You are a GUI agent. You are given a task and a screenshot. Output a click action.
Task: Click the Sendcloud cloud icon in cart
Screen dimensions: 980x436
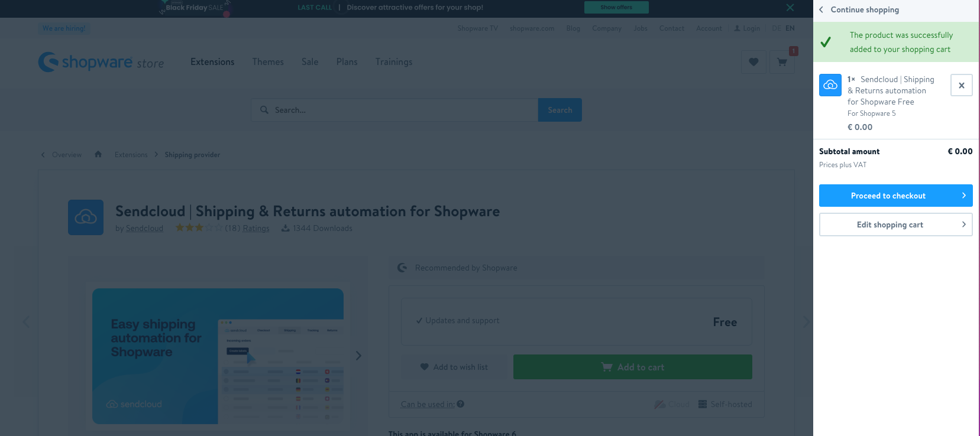[x=830, y=85]
